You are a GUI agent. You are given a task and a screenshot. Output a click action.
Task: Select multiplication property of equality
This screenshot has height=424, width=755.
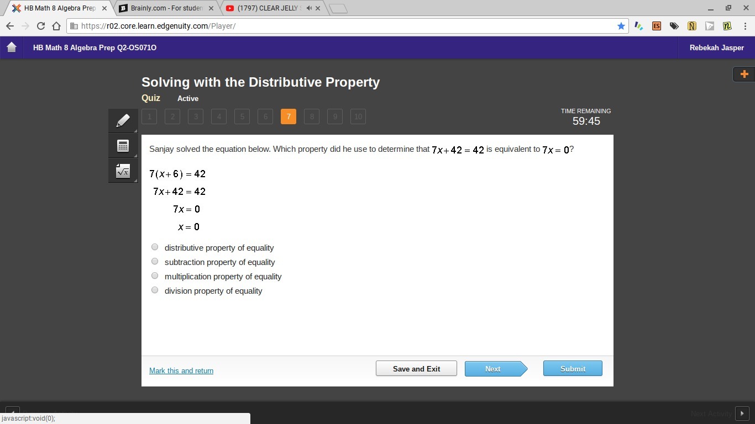pos(155,276)
